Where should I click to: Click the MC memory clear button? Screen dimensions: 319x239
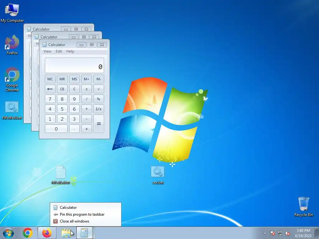pos(50,79)
